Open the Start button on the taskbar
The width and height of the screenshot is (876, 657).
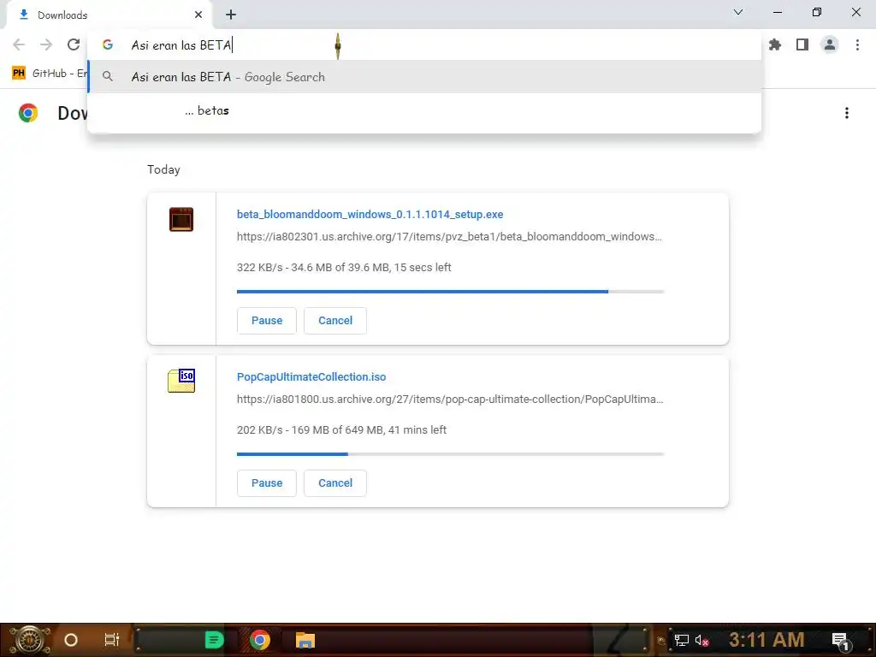[x=29, y=640]
